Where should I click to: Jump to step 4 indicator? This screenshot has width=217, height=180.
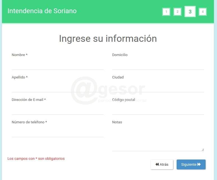point(203,12)
